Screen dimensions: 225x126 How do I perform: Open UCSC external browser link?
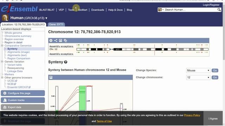click(12, 81)
